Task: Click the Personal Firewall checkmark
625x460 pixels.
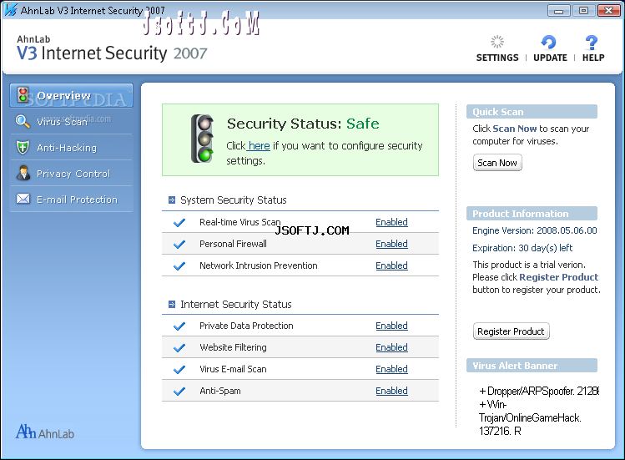Action: [x=179, y=244]
